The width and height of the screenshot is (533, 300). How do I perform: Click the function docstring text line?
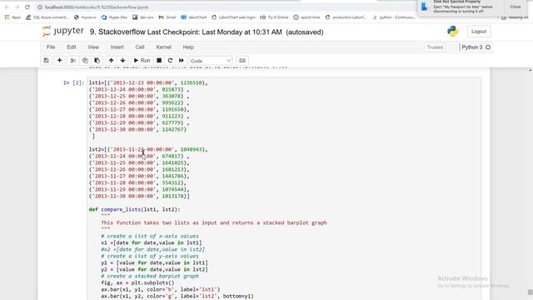pyautogui.click(x=214, y=222)
